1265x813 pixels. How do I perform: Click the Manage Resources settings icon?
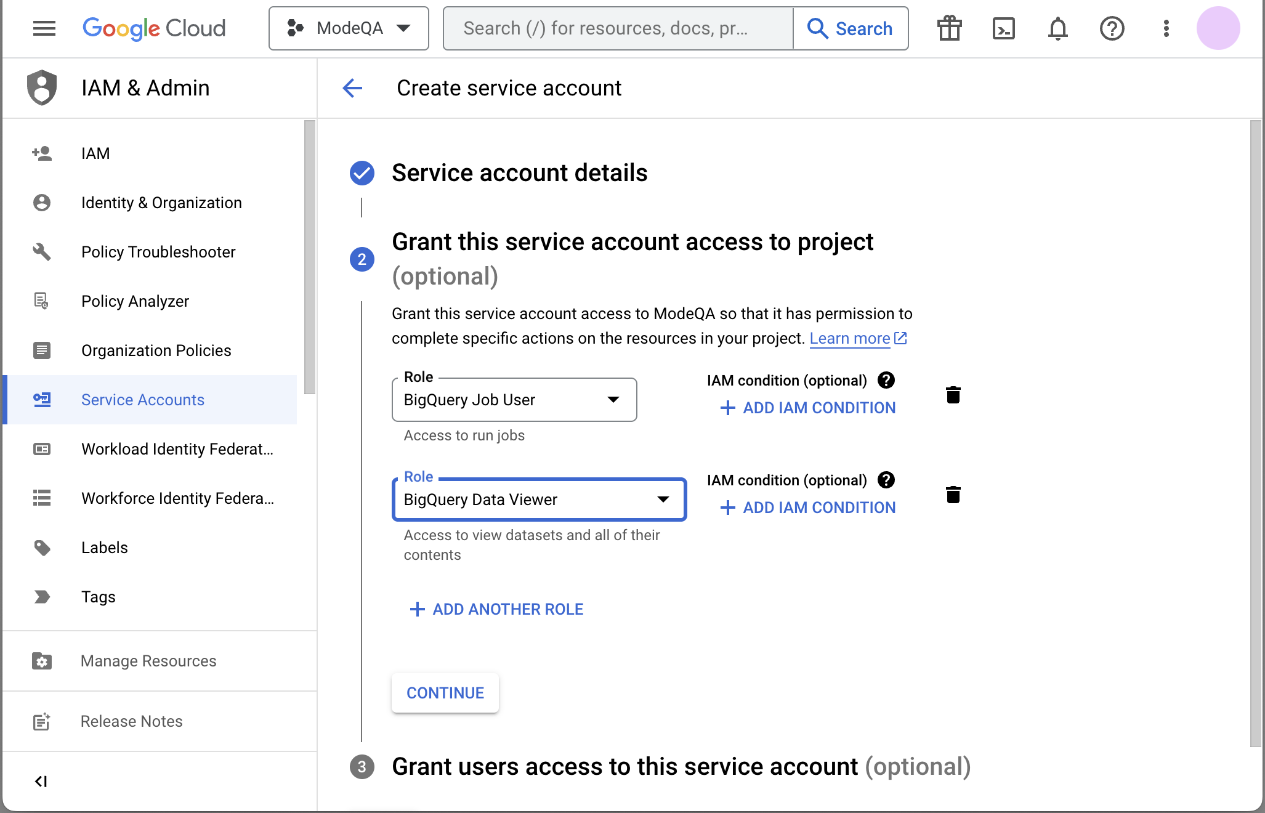(x=41, y=660)
